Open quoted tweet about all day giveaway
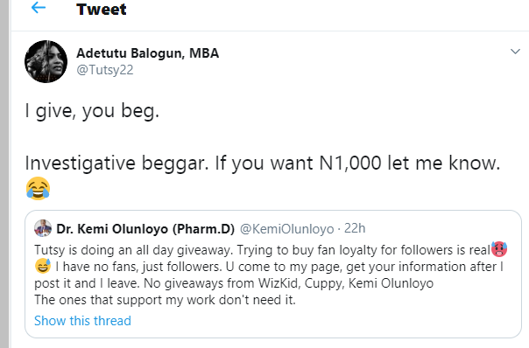The image size is (529, 348). point(273,274)
